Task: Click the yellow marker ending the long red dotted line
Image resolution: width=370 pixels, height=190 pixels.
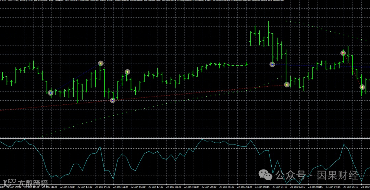Action: click(x=287, y=85)
